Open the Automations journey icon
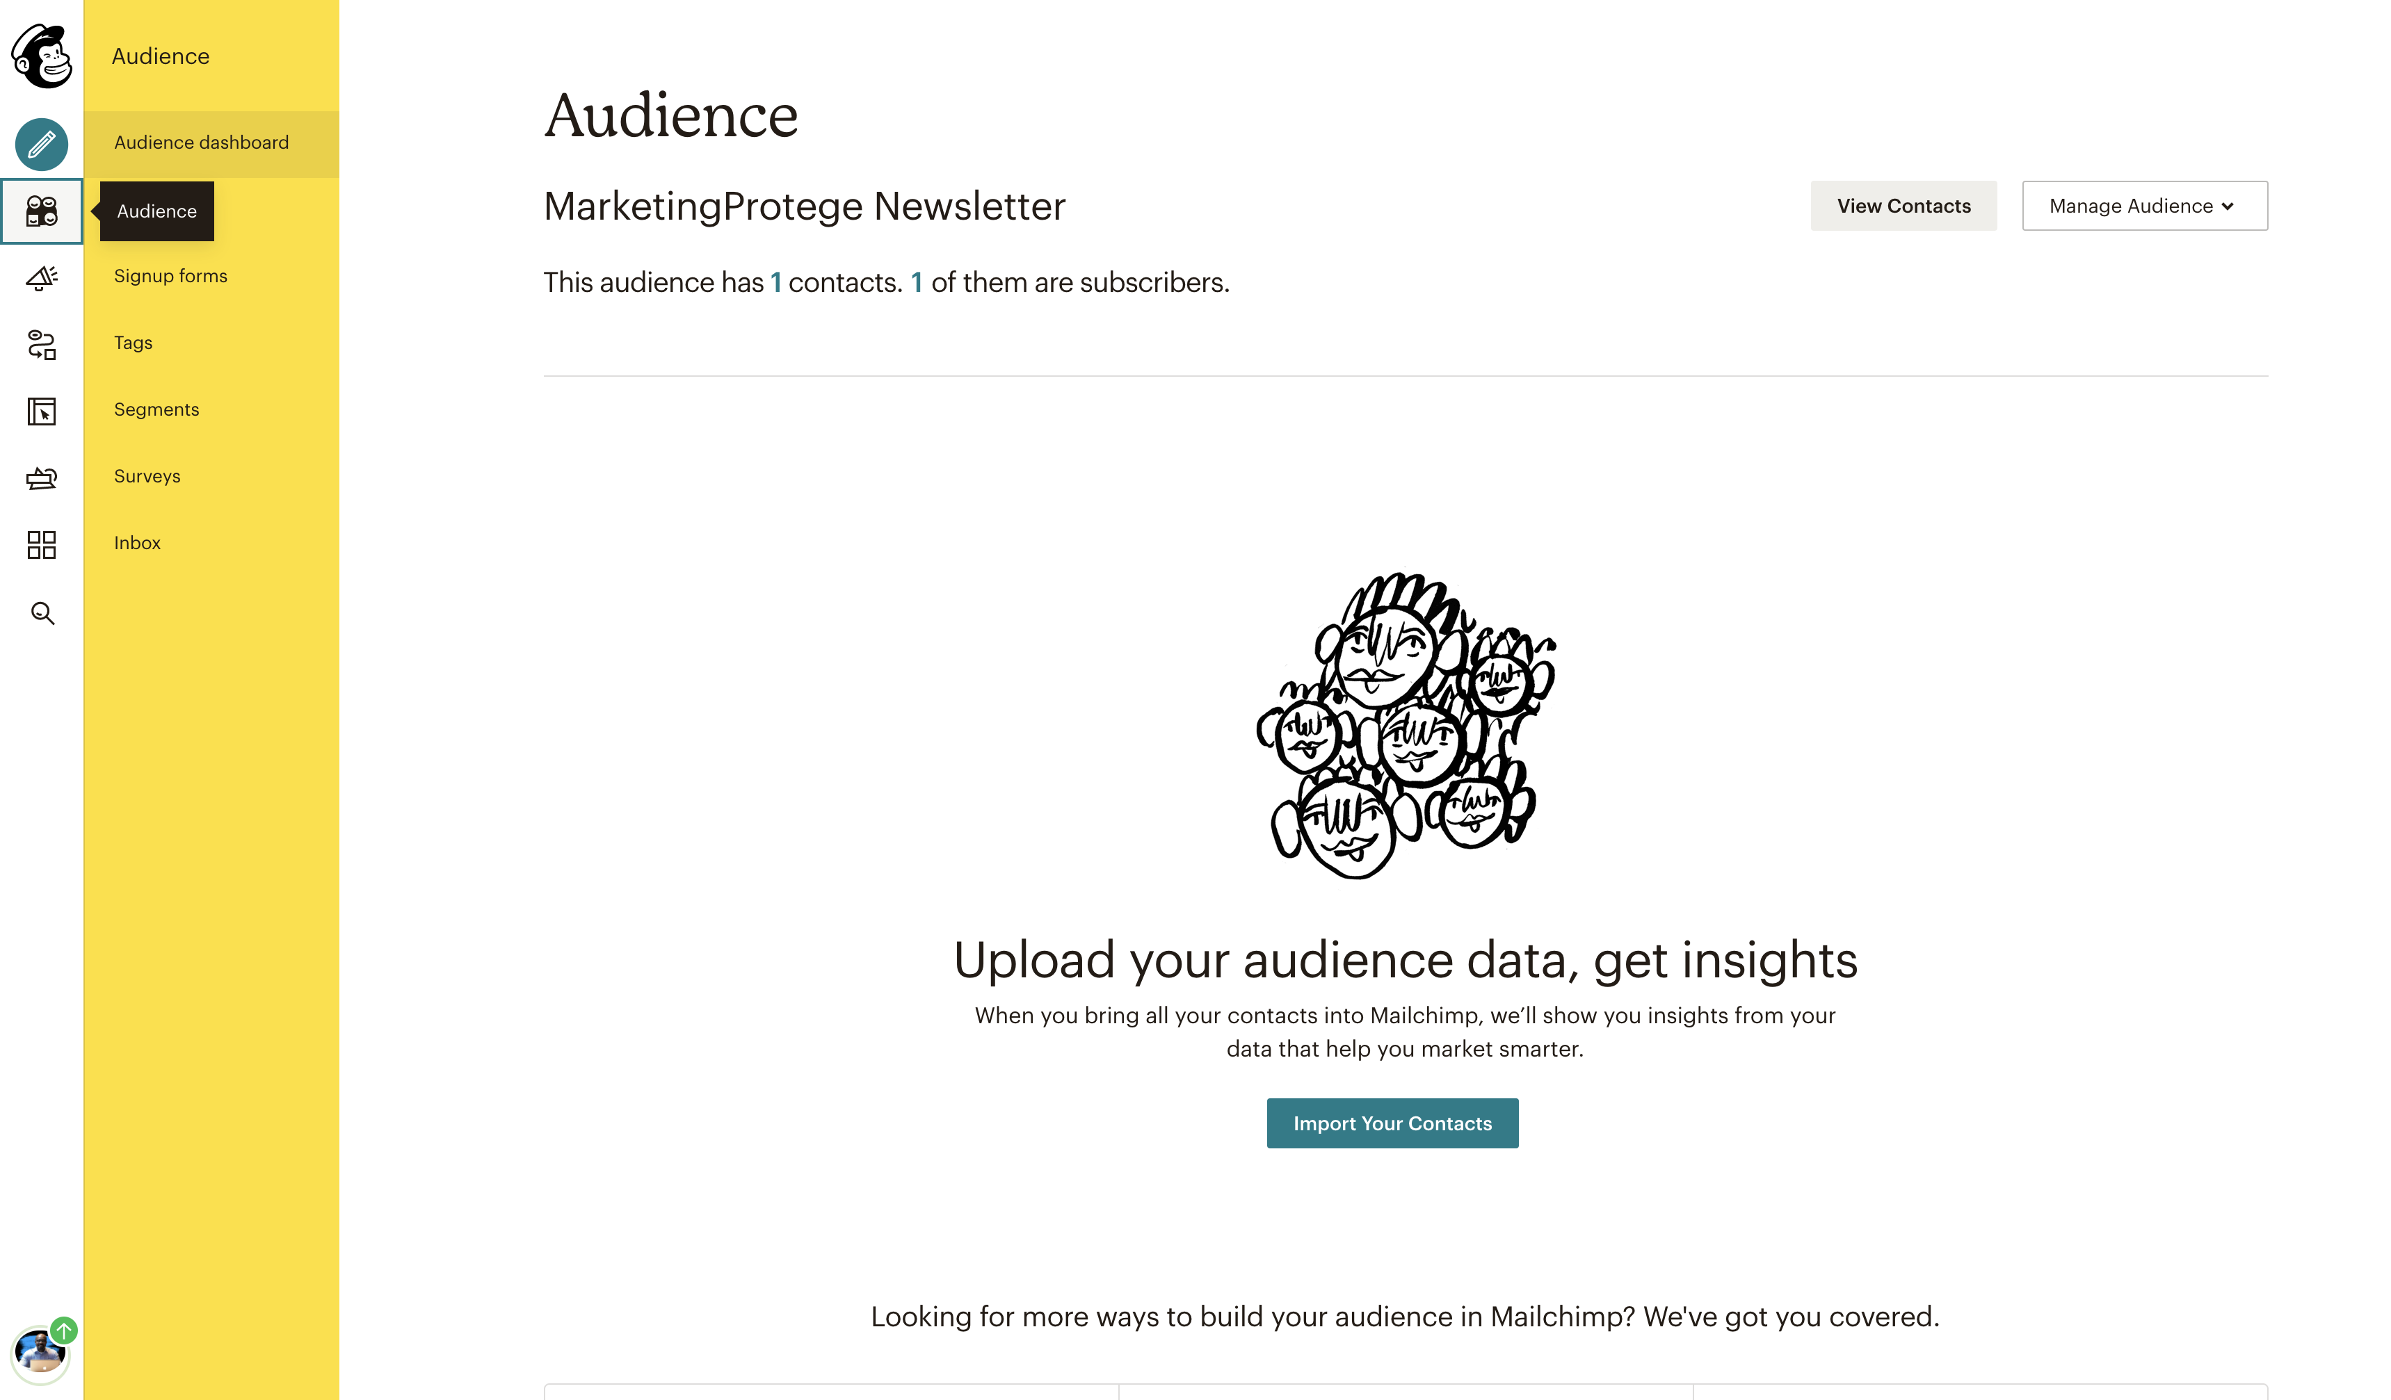The height and width of the screenshot is (1400, 2391). point(42,344)
